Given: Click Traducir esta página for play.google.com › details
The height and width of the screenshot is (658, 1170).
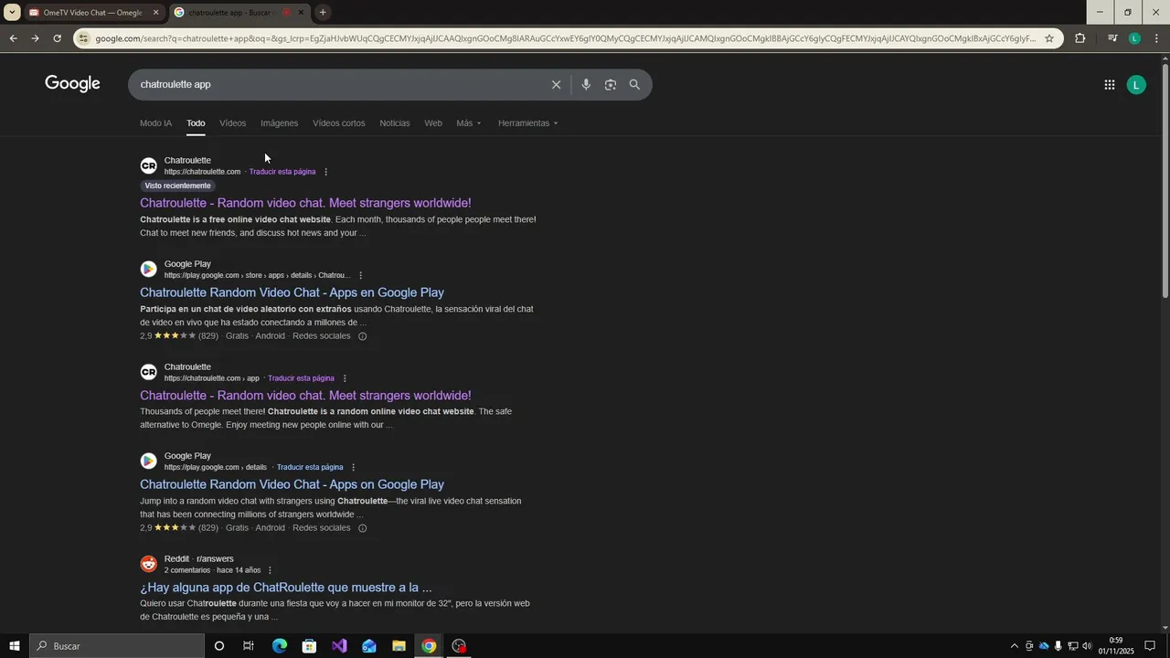Looking at the screenshot, I should tap(310, 467).
